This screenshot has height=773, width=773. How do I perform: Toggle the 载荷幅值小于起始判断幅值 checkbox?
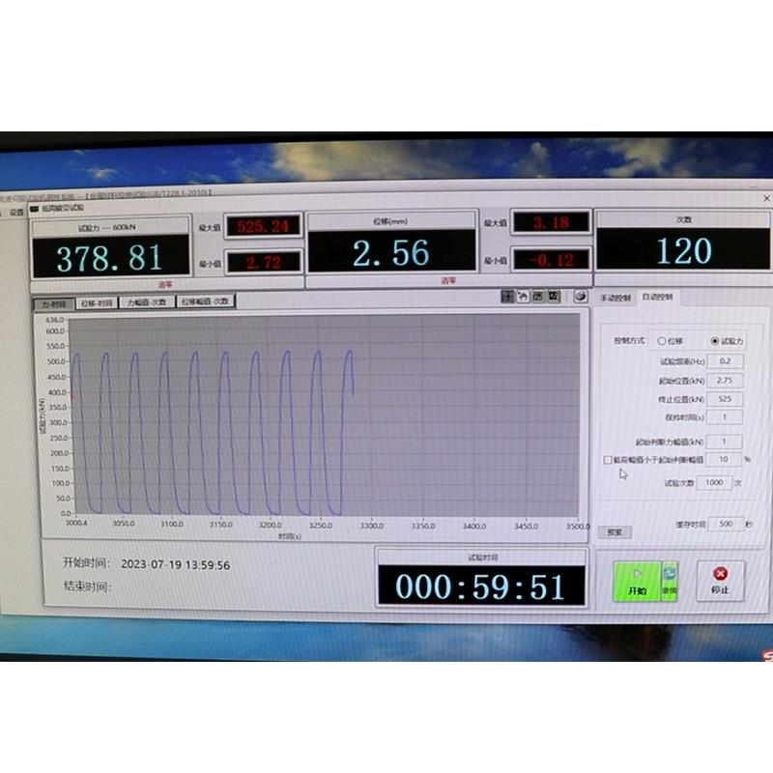click(608, 460)
